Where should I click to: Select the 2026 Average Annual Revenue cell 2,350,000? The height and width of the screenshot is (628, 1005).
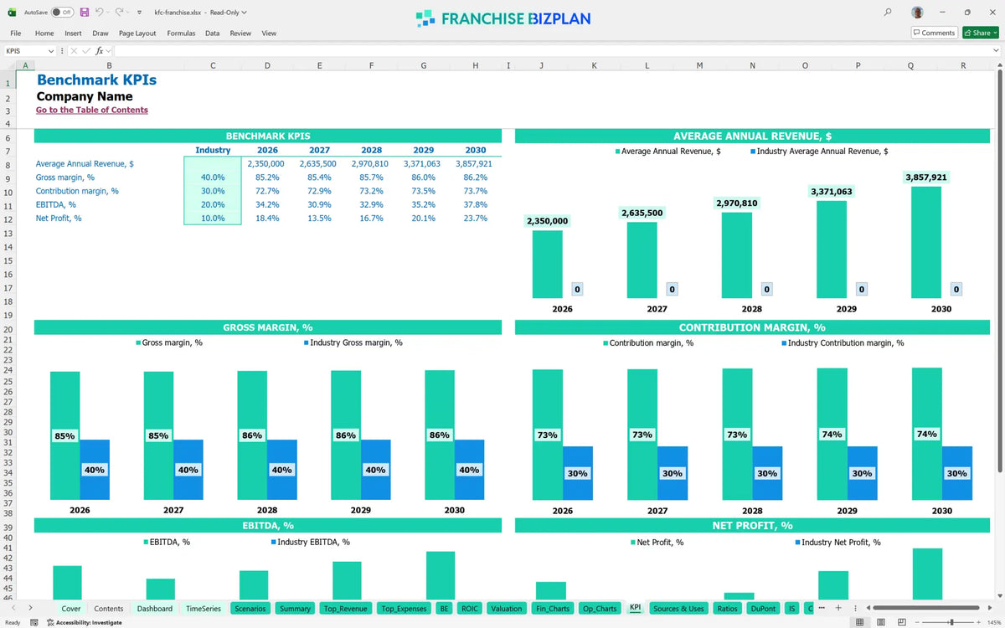pos(267,164)
